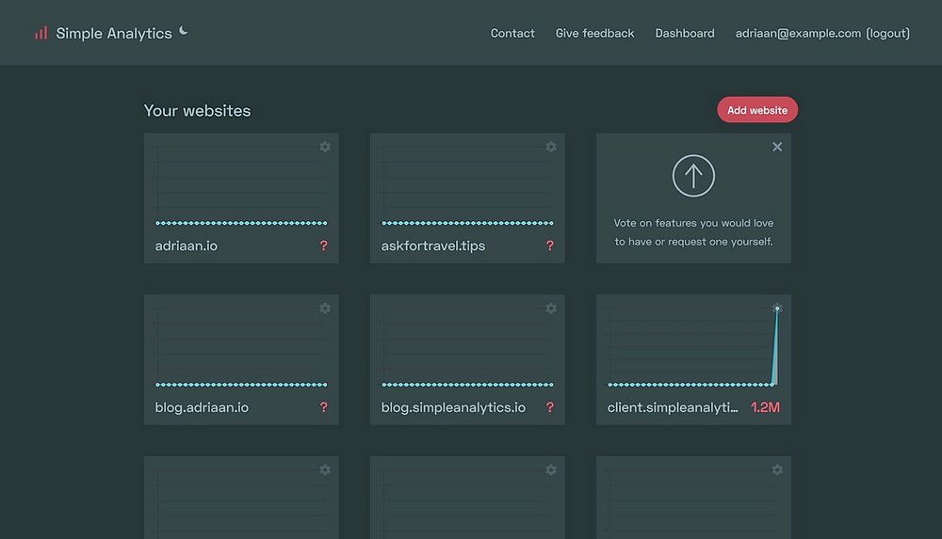Open the Give feedback link

(594, 34)
